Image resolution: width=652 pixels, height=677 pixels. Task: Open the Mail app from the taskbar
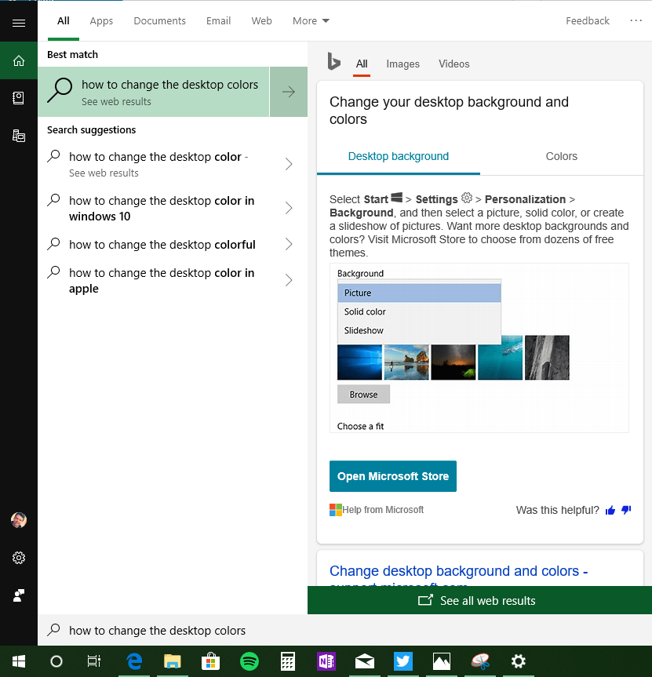pyautogui.click(x=364, y=661)
